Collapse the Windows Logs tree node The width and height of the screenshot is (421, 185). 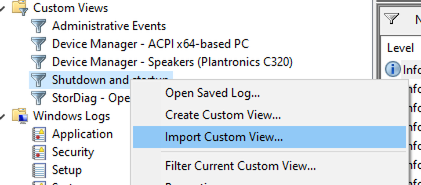point(2,116)
